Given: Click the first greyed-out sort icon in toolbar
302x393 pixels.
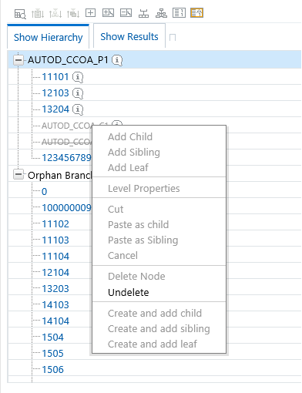Looking at the screenshot, I should coord(38,13).
